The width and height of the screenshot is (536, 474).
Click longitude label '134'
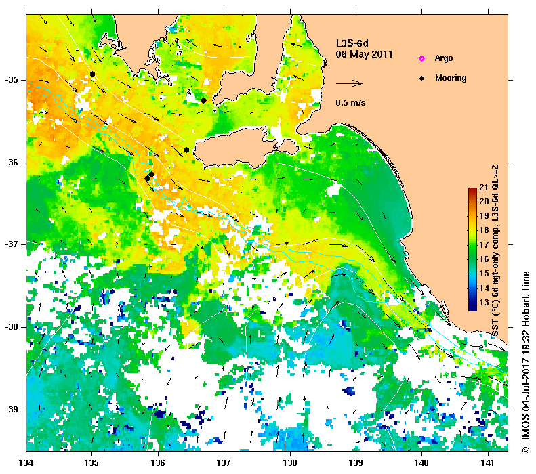[26, 463]
